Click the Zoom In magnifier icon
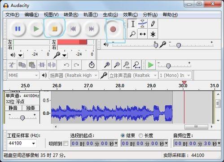This screenshot has width=224, height=162. point(107,65)
